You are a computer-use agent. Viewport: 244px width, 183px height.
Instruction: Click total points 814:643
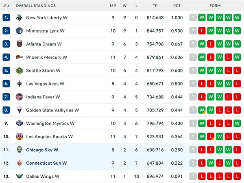click(155, 17)
